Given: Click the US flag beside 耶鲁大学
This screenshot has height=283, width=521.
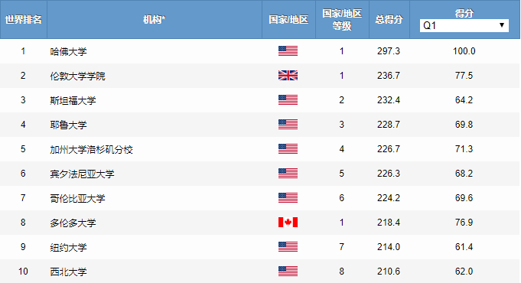Looking at the screenshot, I should 288,125.
